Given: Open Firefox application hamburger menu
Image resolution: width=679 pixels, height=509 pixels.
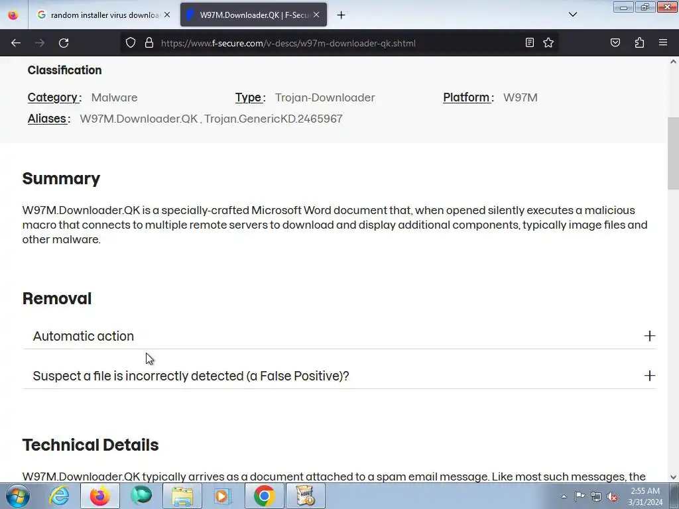Looking at the screenshot, I should [x=663, y=42].
